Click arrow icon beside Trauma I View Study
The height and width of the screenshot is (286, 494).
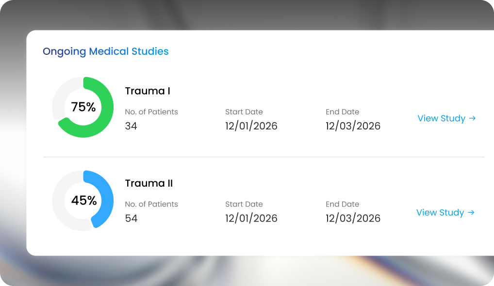click(472, 118)
